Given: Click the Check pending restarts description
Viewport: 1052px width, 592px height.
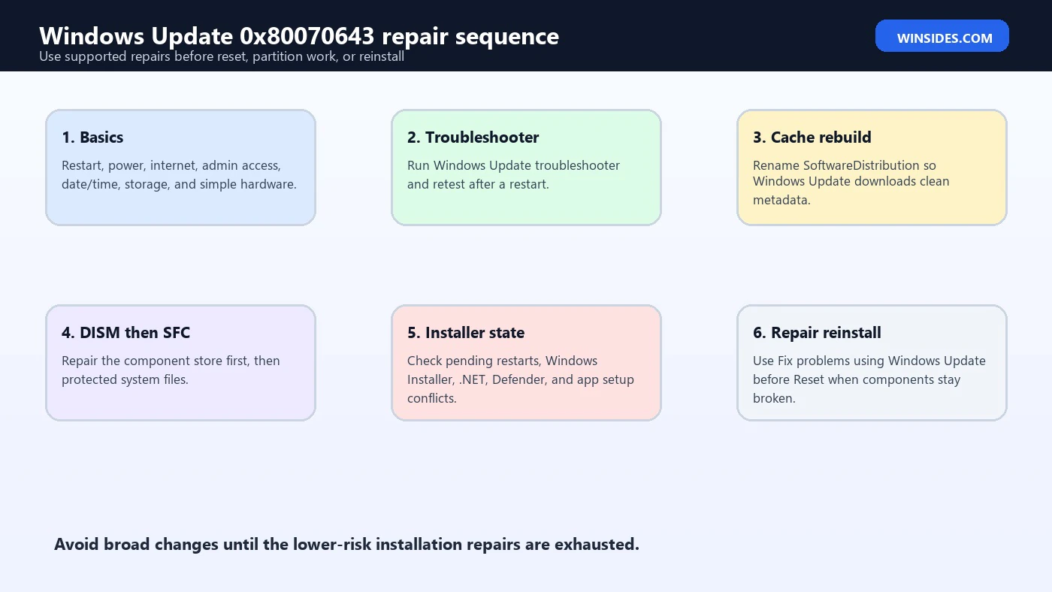Looking at the screenshot, I should [521, 379].
